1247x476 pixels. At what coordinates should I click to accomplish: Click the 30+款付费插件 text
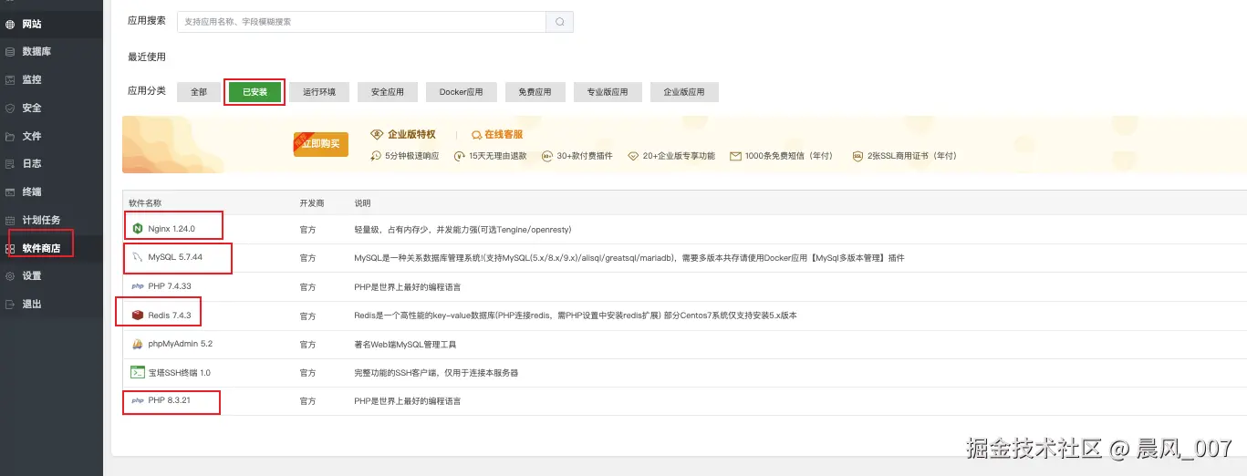(584, 156)
